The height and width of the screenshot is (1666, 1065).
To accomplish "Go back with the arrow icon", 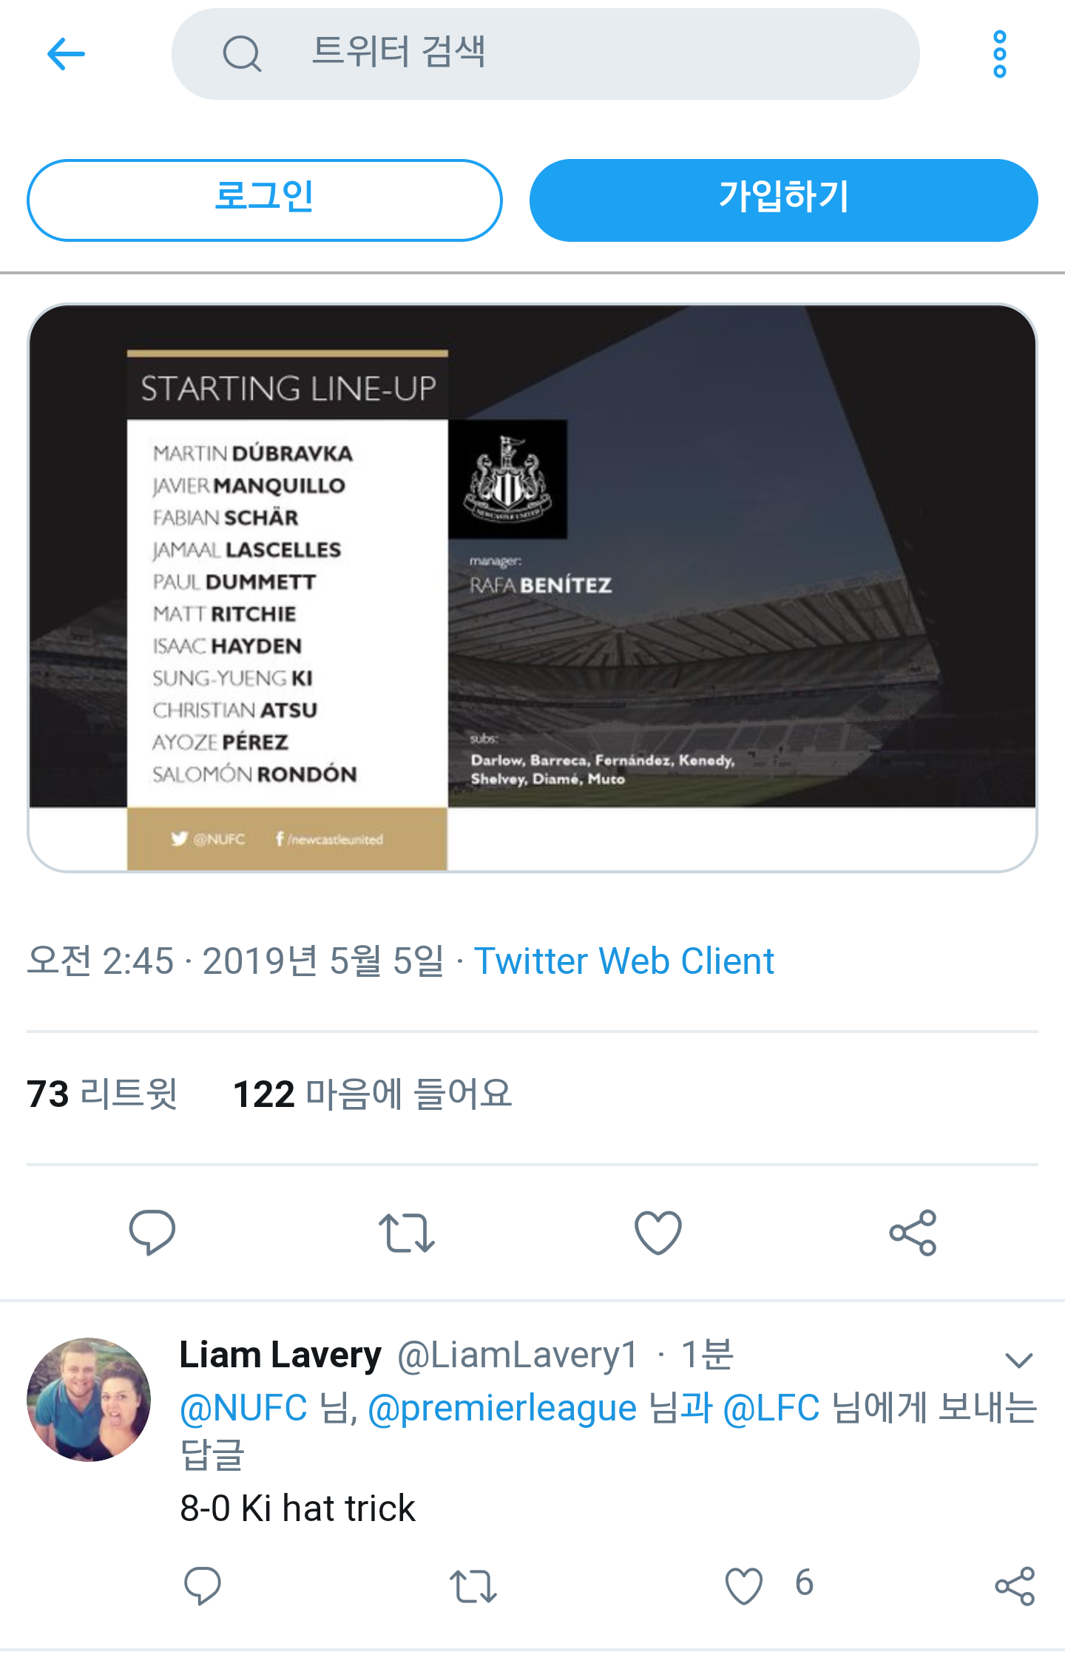I will point(66,54).
